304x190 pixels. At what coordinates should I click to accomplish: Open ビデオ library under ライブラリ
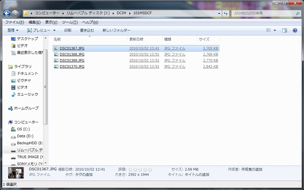(22, 87)
